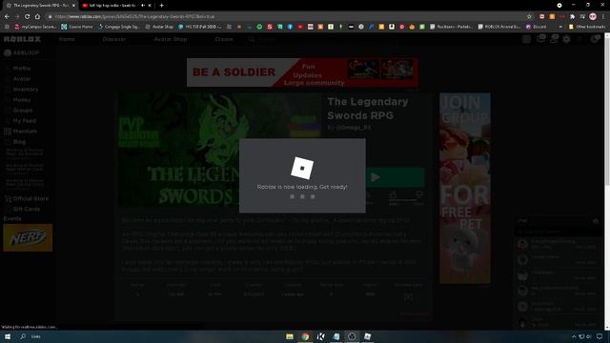Open My Feed in the Roblox sidebar
Screen dimensions: 610x343
[x=24, y=121]
